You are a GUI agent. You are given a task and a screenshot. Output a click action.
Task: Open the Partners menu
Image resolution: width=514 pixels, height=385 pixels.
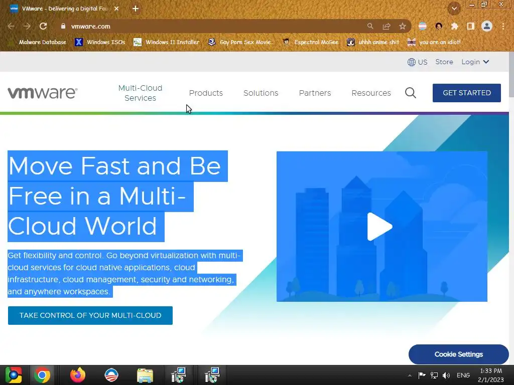(x=315, y=93)
